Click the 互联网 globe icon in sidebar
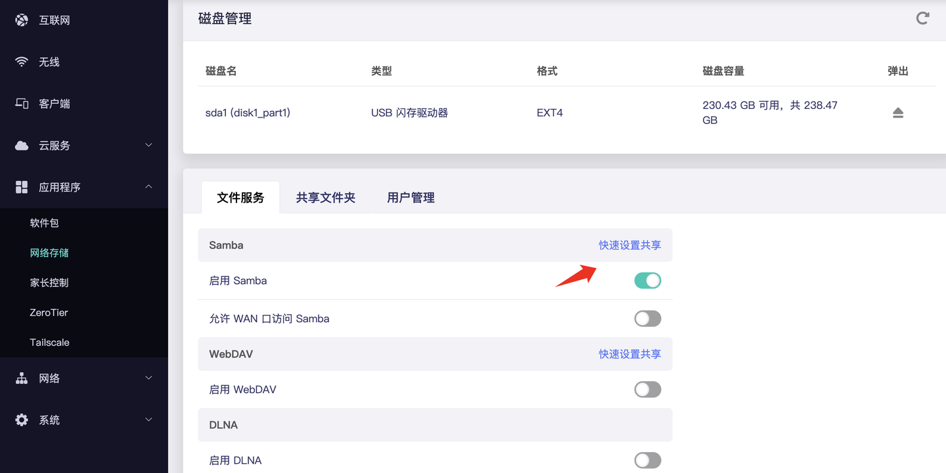Screen dimensions: 946x473 pos(22,20)
